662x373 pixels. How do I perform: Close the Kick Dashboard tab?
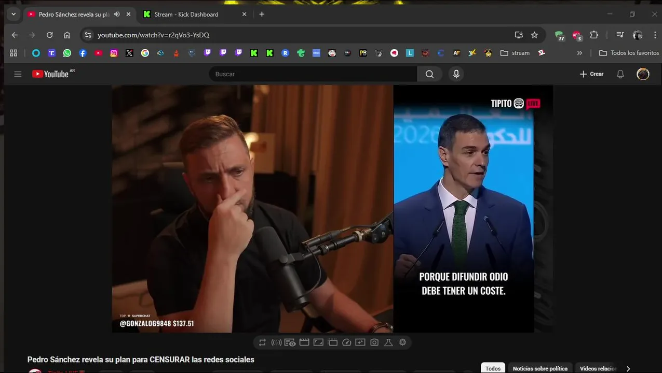(244, 15)
